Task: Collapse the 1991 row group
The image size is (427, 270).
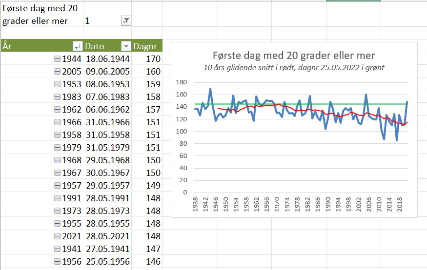Action: (57, 198)
